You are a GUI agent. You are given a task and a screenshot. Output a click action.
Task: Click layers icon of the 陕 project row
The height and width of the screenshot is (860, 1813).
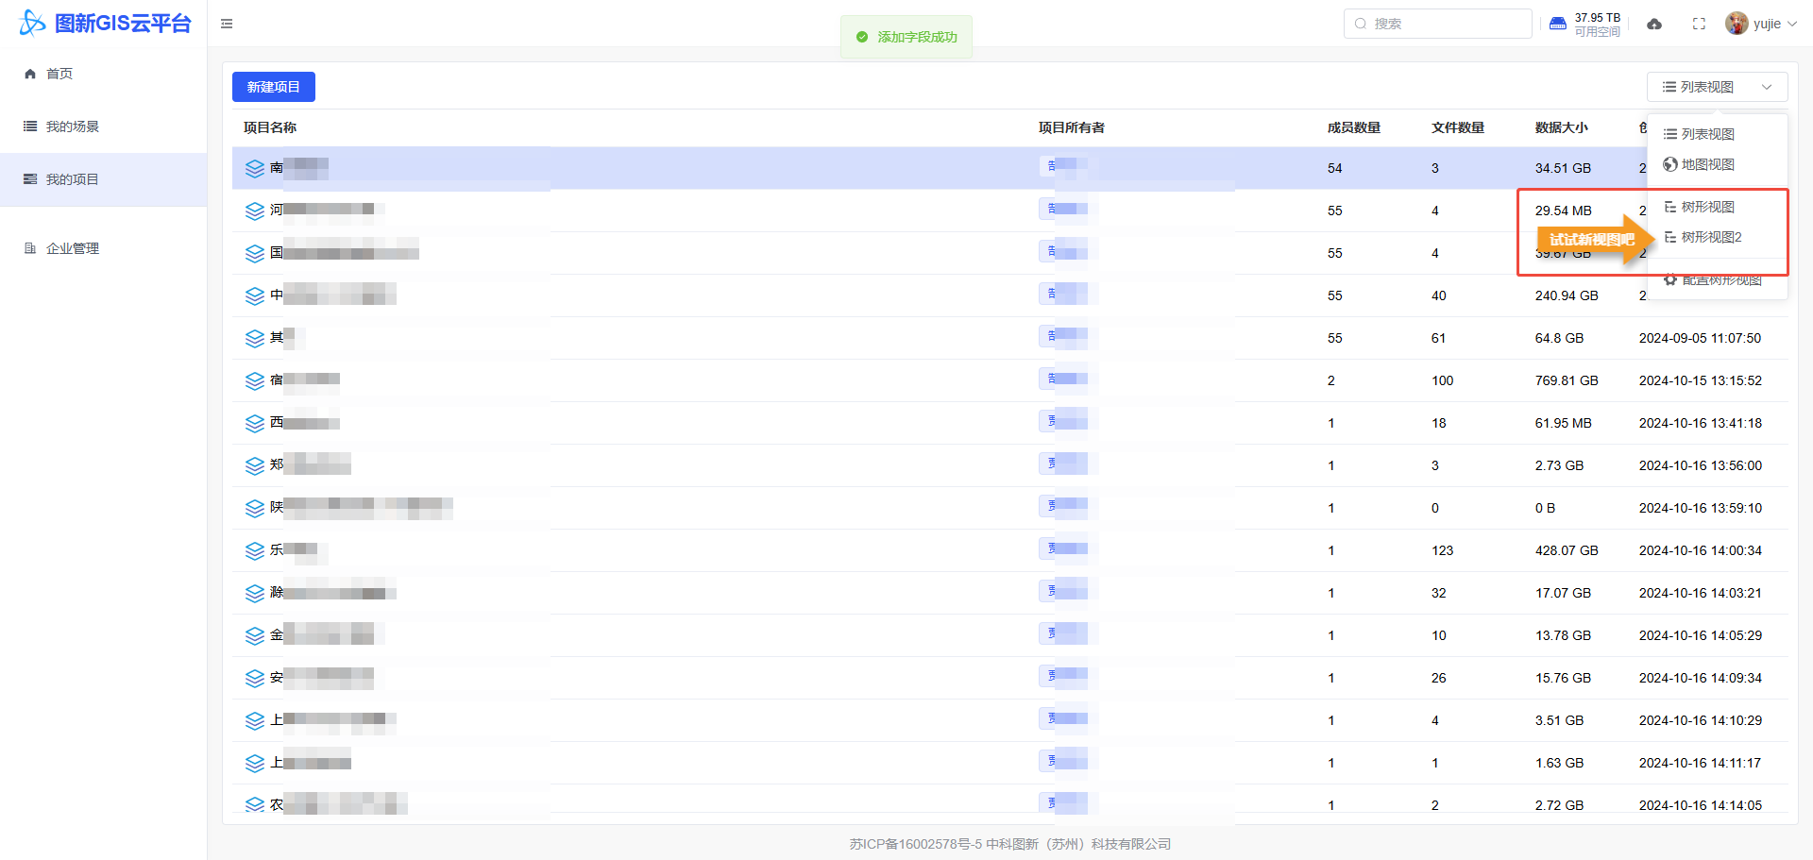coord(254,508)
